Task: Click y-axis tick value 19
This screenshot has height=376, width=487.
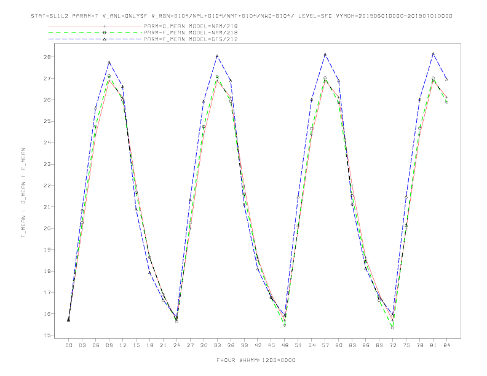Action: pos(48,249)
